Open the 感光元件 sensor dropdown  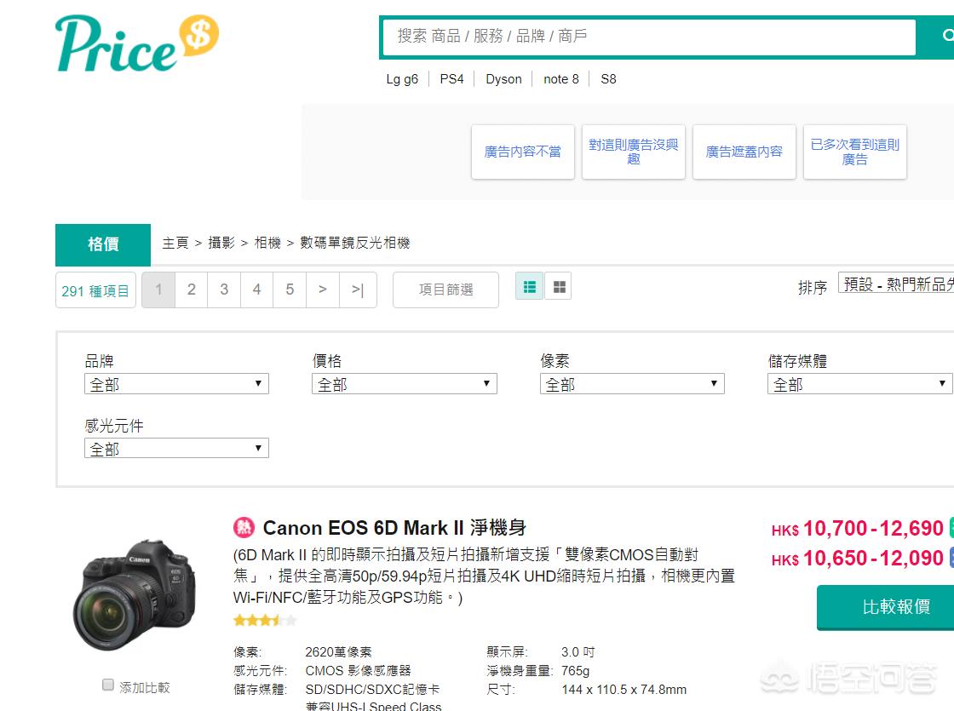[x=177, y=448]
